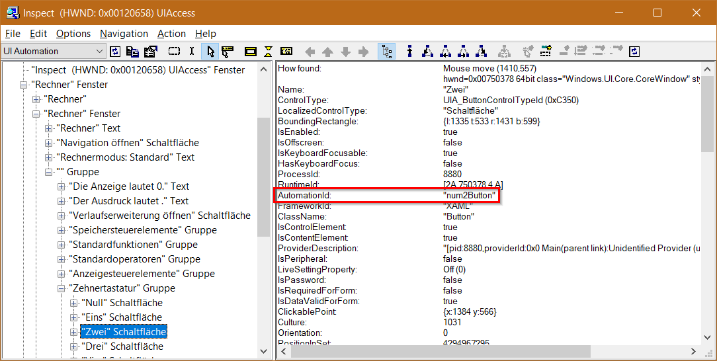Select the "Drei" Schaltfläche tree item
Viewport: 717px width, 361px height.
coord(122,346)
